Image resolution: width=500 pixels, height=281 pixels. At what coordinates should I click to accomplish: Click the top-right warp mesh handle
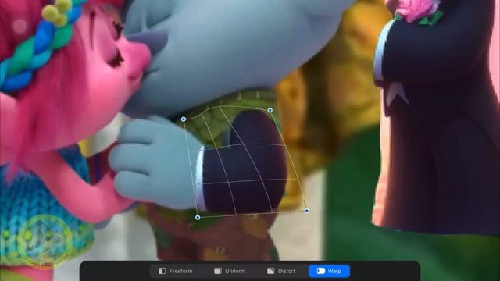point(270,110)
